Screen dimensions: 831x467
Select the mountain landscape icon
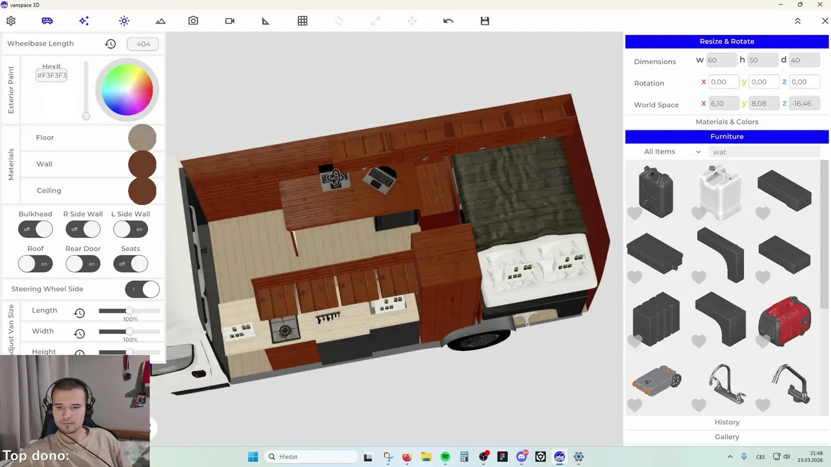pyautogui.click(x=160, y=21)
